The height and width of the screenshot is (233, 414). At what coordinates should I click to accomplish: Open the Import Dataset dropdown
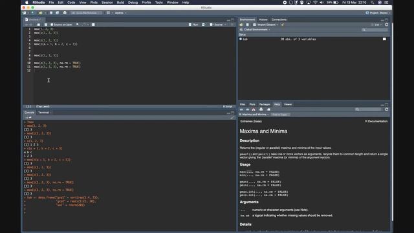pos(265,25)
